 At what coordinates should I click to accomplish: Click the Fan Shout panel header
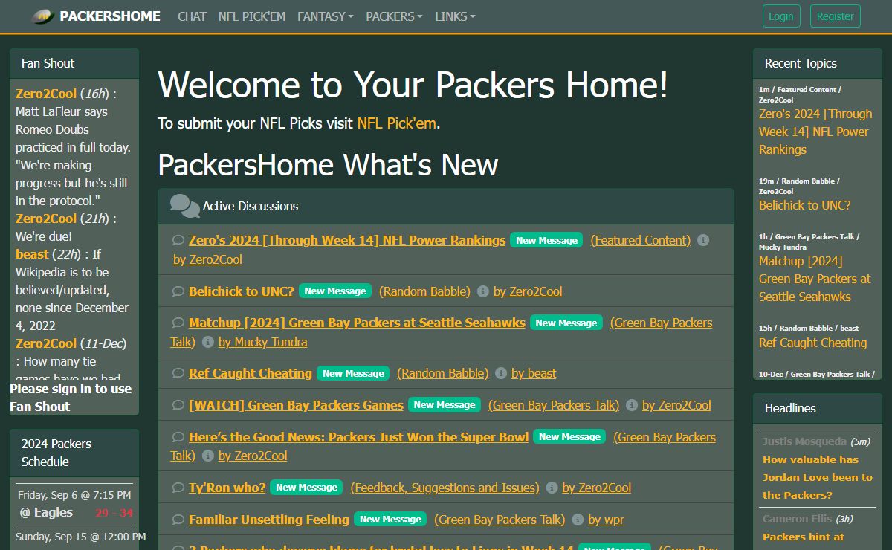(x=74, y=63)
